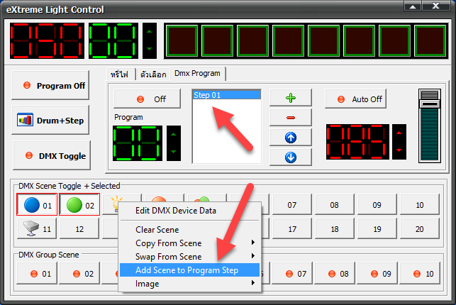The width and height of the screenshot is (456, 305).
Task: Click DMX scene button 12
Action: click(79, 229)
